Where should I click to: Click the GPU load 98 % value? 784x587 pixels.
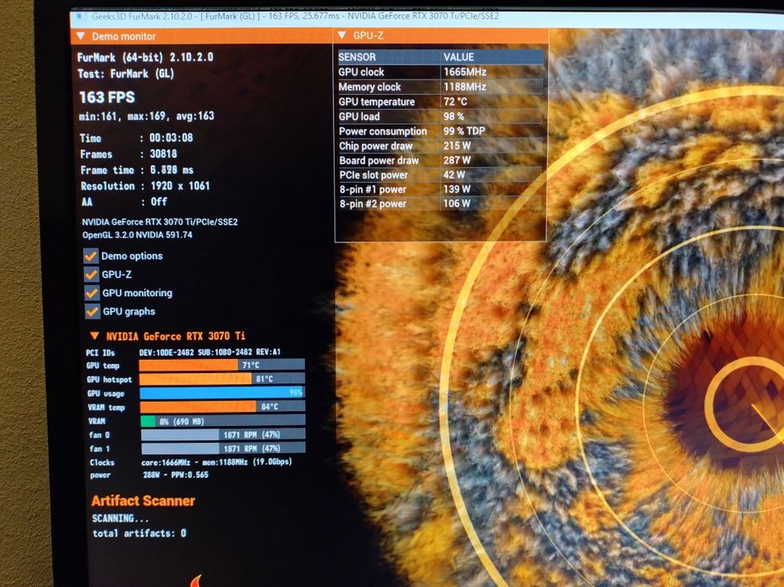(x=454, y=117)
